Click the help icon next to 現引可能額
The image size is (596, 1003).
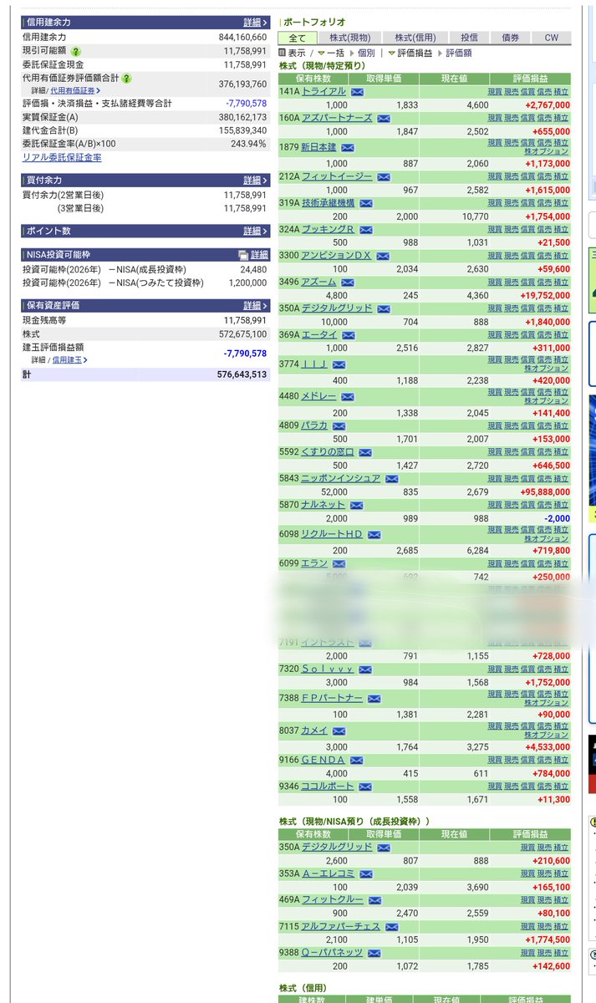pyautogui.click(x=76, y=52)
